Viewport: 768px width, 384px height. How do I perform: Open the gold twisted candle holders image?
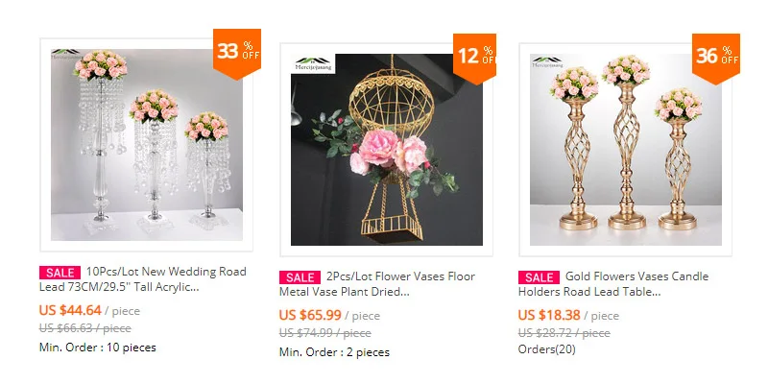coord(626,150)
